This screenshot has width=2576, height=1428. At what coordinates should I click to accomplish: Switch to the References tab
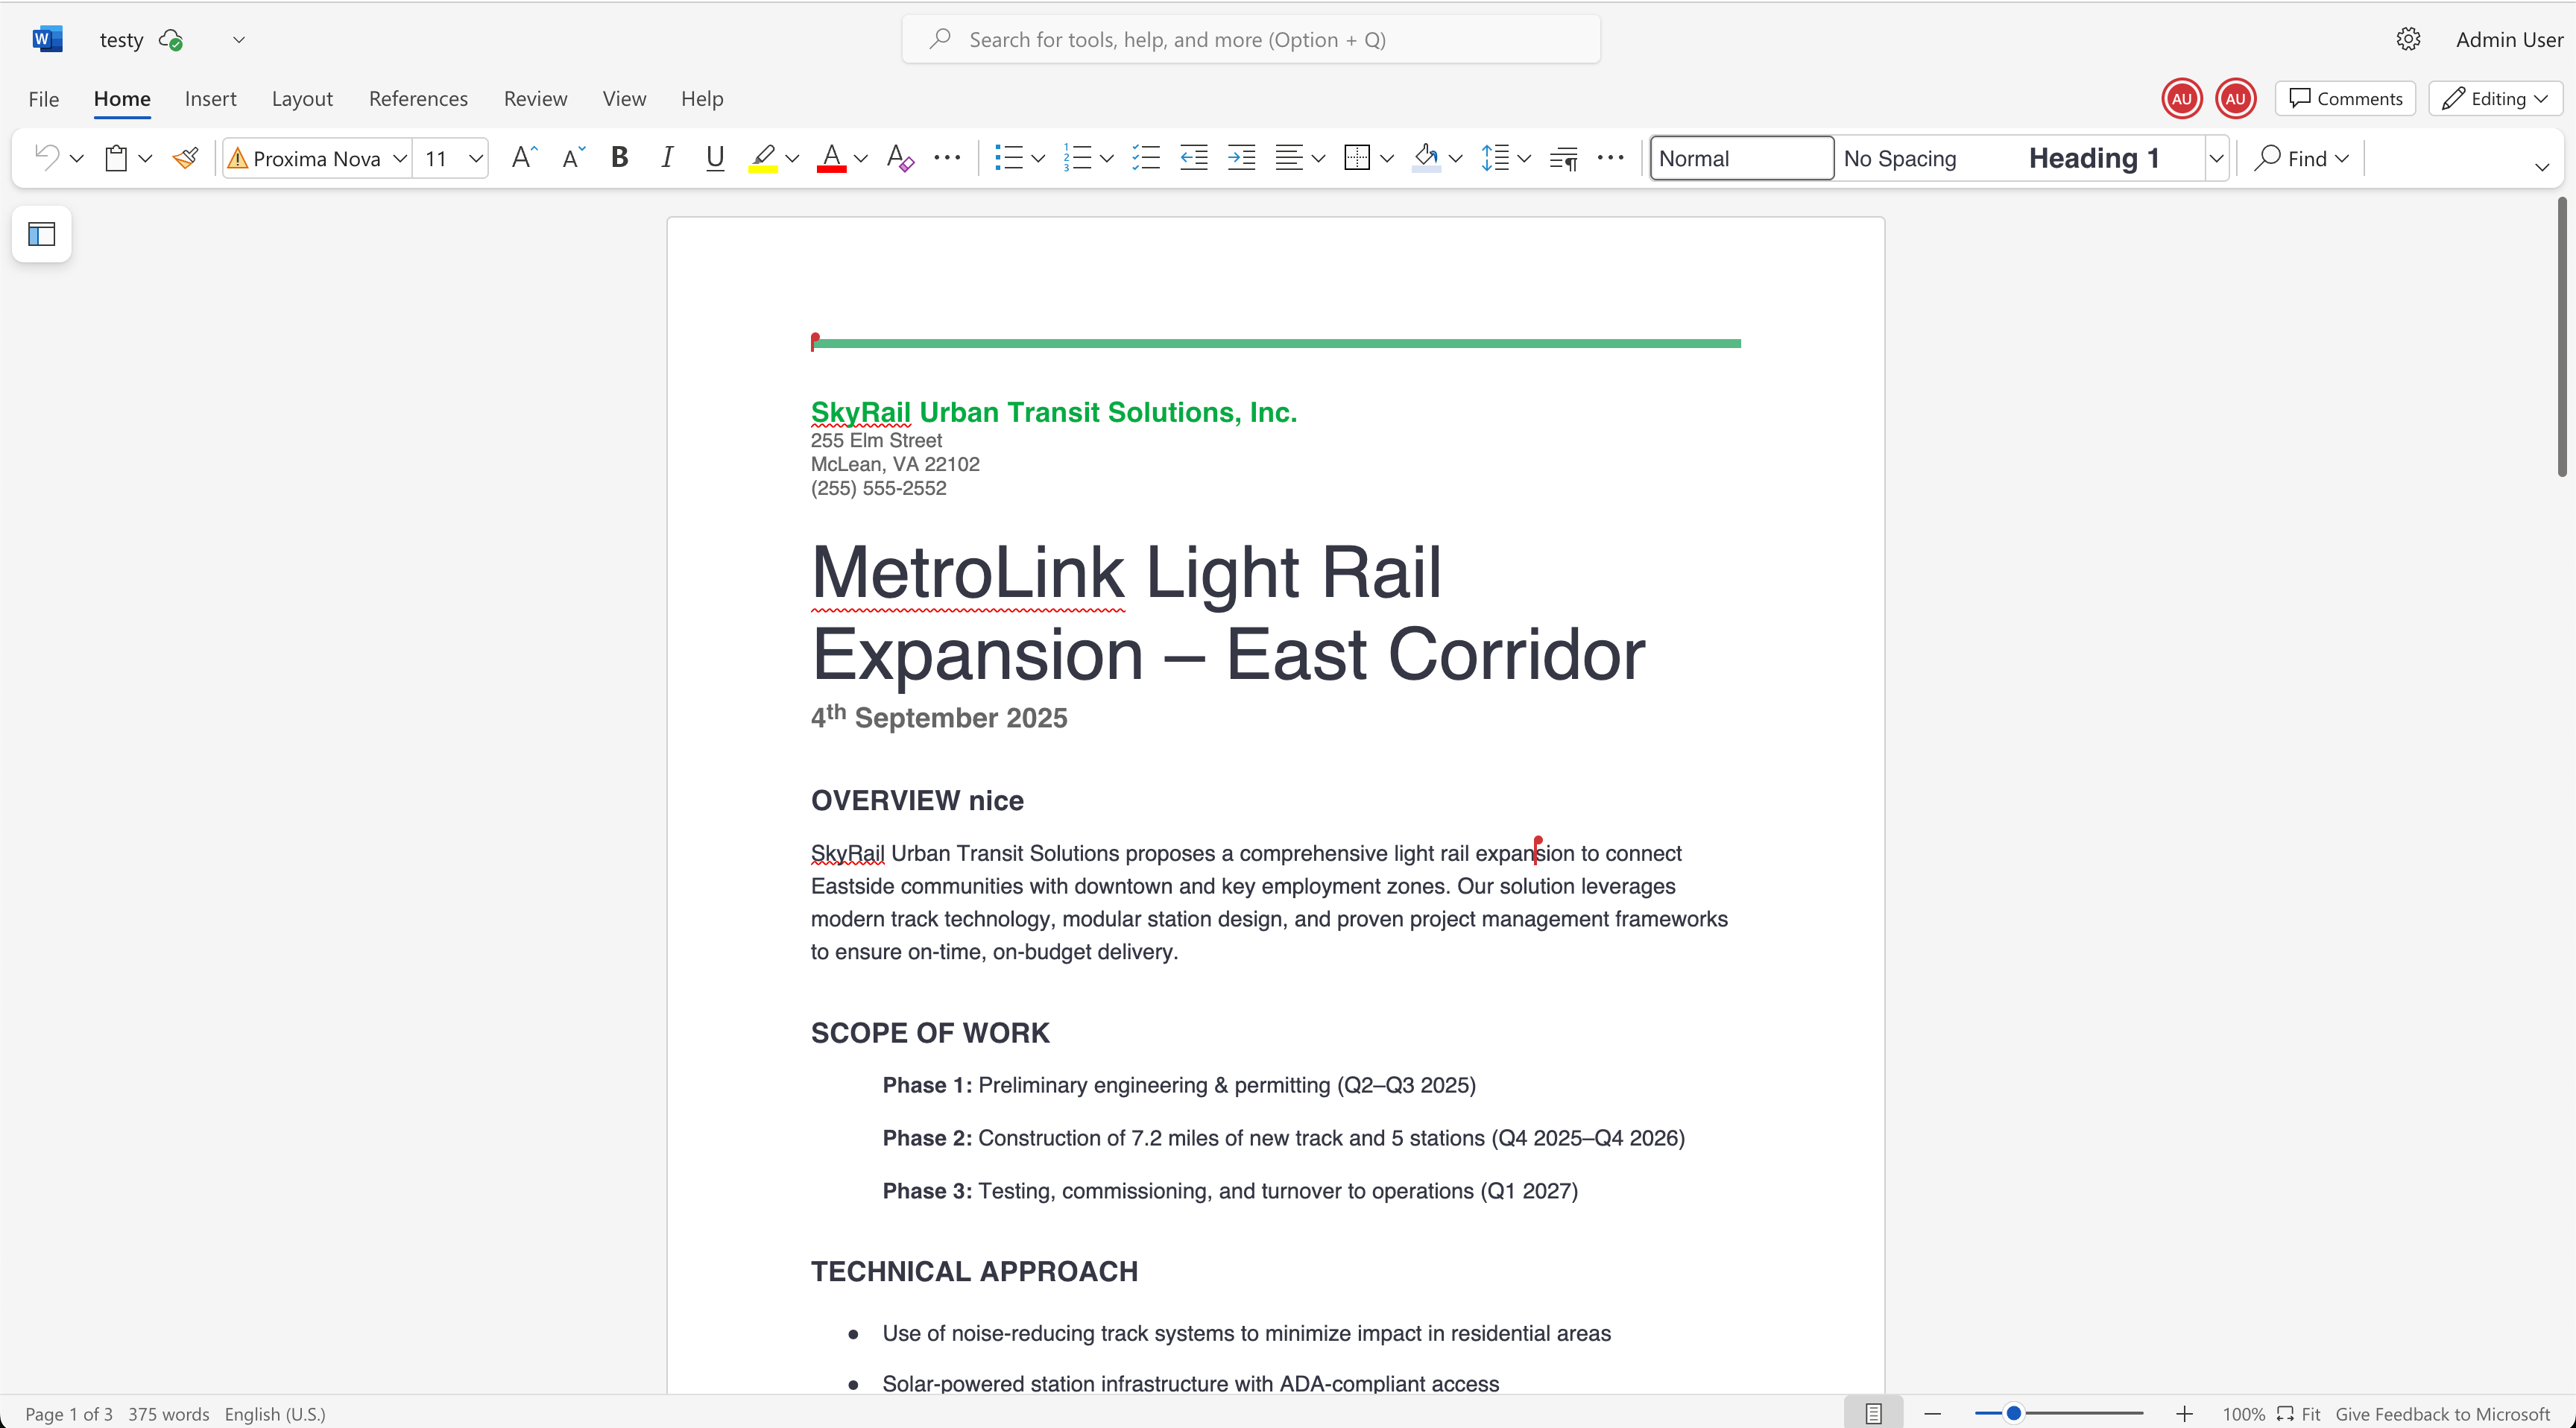pyautogui.click(x=418, y=99)
